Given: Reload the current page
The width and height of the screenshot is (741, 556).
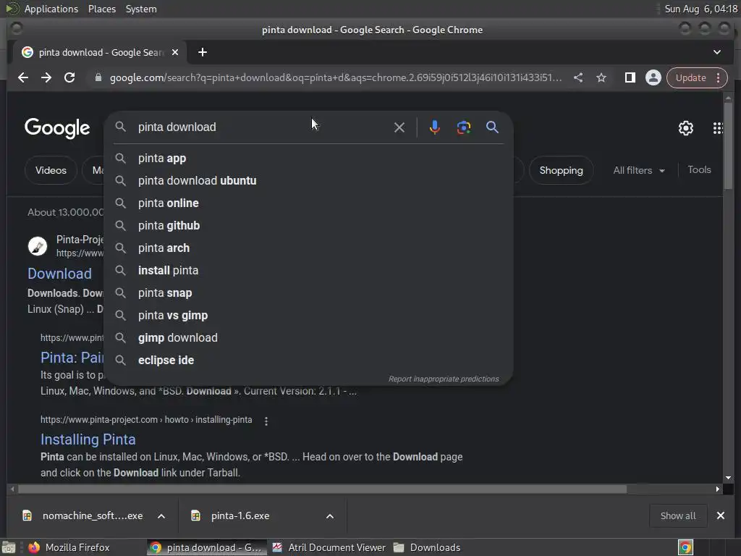Looking at the screenshot, I should 69,77.
